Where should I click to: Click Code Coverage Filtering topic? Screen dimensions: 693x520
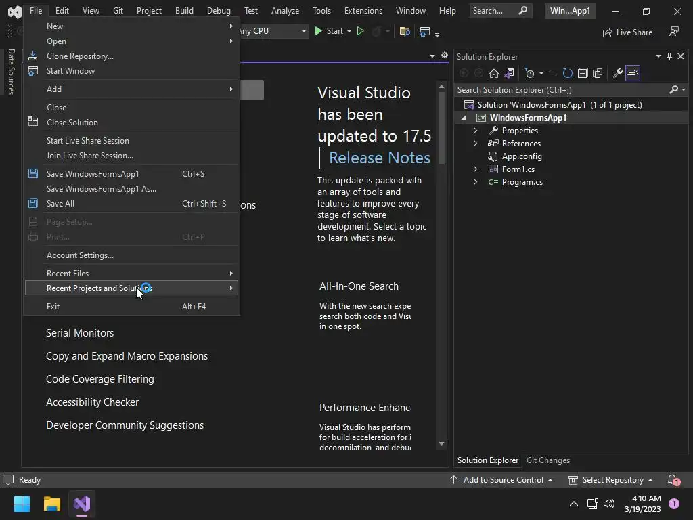point(100,379)
